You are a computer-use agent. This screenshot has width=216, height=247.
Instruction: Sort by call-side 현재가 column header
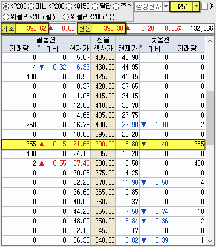[79, 48]
